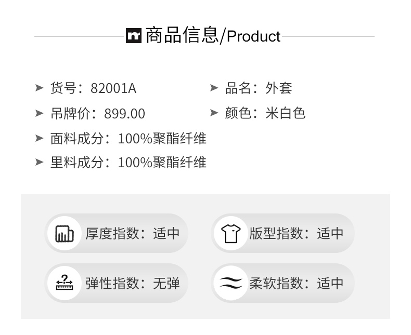Click the T-shirt fit icon
The height and width of the screenshot is (335, 411).
(230, 233)
